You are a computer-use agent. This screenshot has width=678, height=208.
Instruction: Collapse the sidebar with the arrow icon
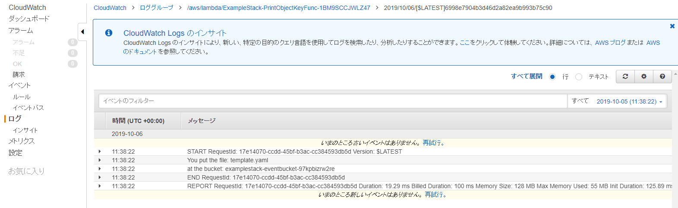tap(82, 32)
